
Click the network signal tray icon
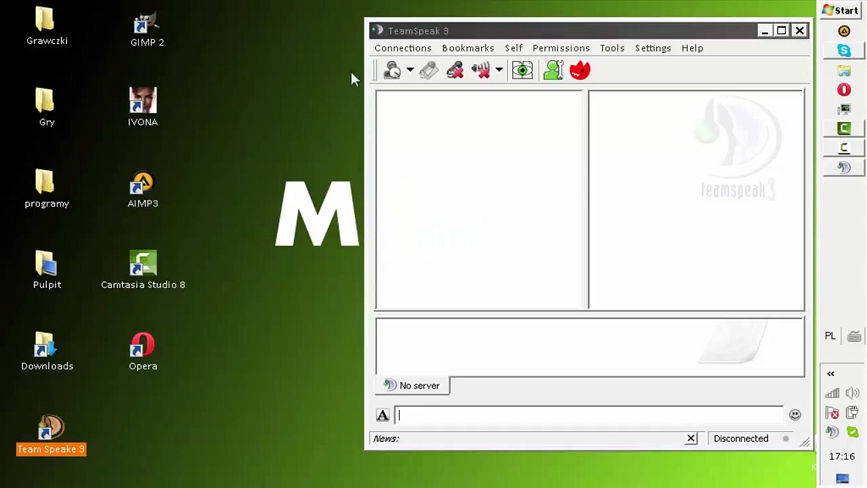(x=832, y=394)
